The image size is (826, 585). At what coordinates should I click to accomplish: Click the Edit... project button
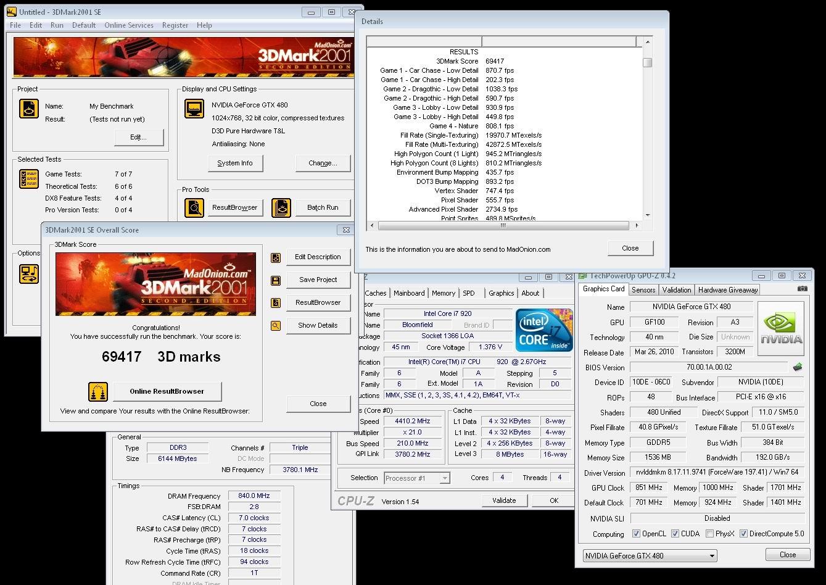click(x=138, y=137)
